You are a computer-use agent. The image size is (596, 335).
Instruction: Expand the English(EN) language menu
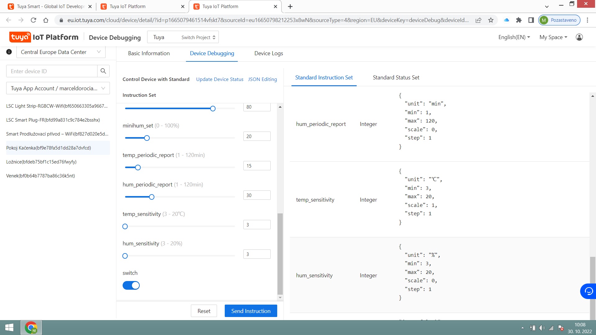(x=514, y=37)
